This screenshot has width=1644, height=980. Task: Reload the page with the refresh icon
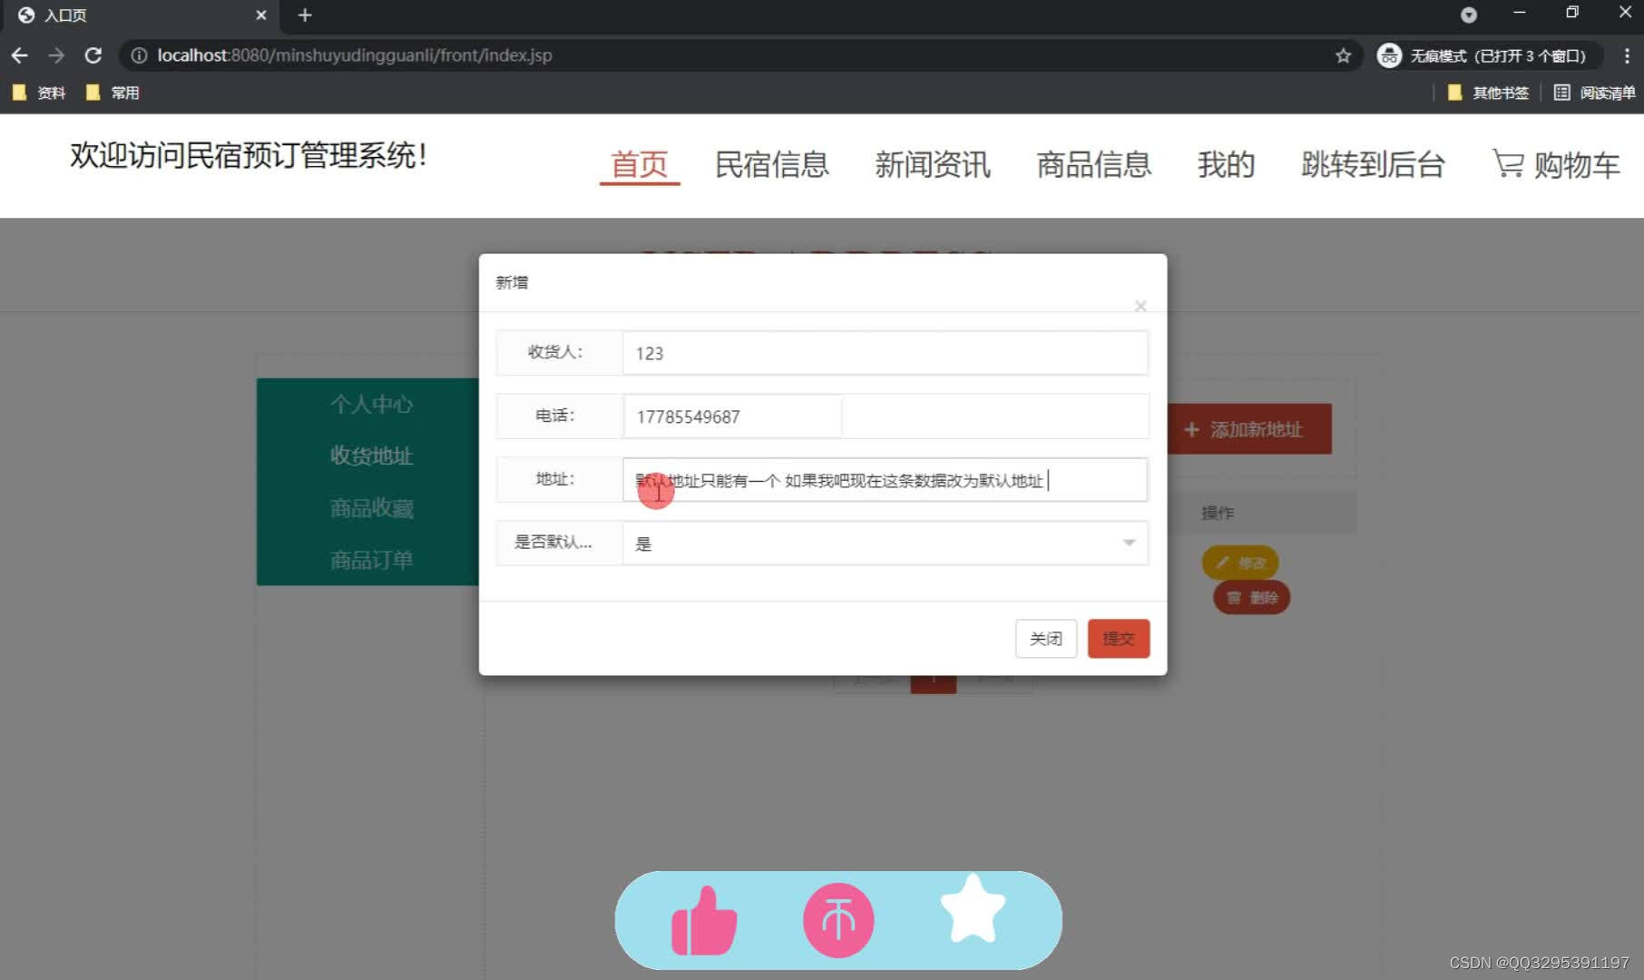[x=93, y=55]
